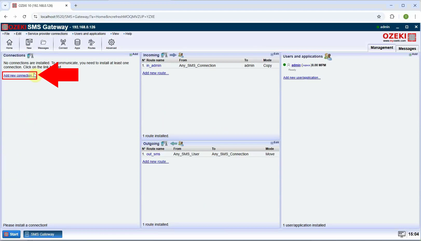Viewport: 421px width, 241px height.
Task: Click the desktop monitor icon near clock
Action: tap(402, 234)
